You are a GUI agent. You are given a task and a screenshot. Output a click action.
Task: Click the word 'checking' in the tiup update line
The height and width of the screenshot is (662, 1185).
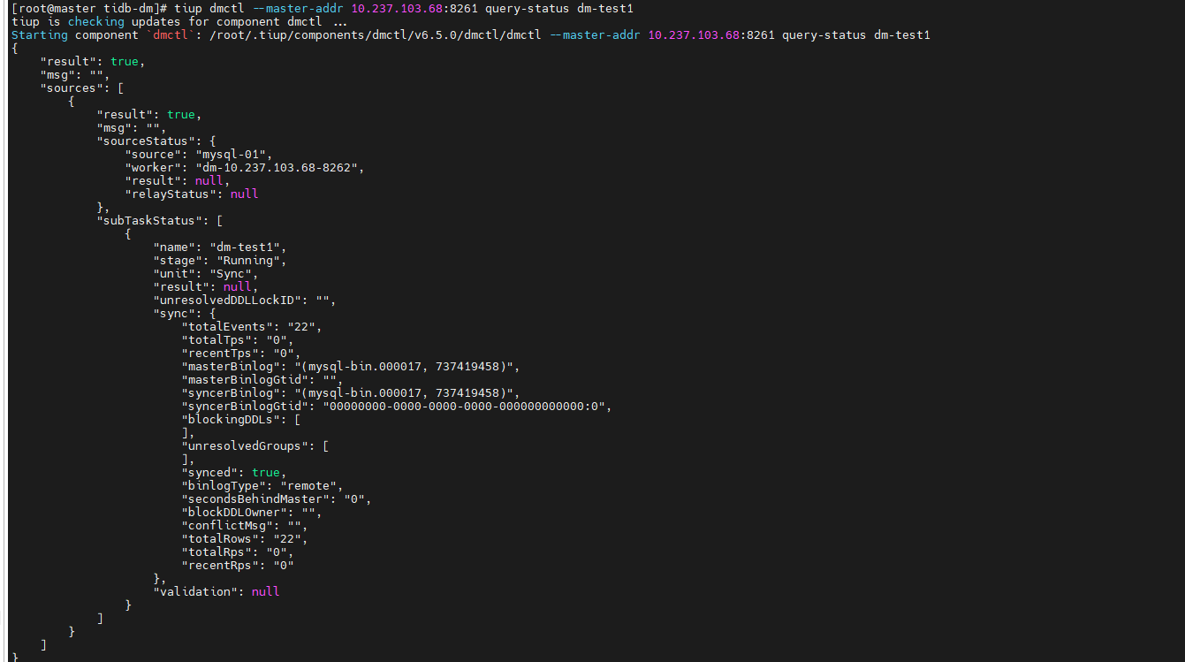pyautogui.click(x=96, y=21)
